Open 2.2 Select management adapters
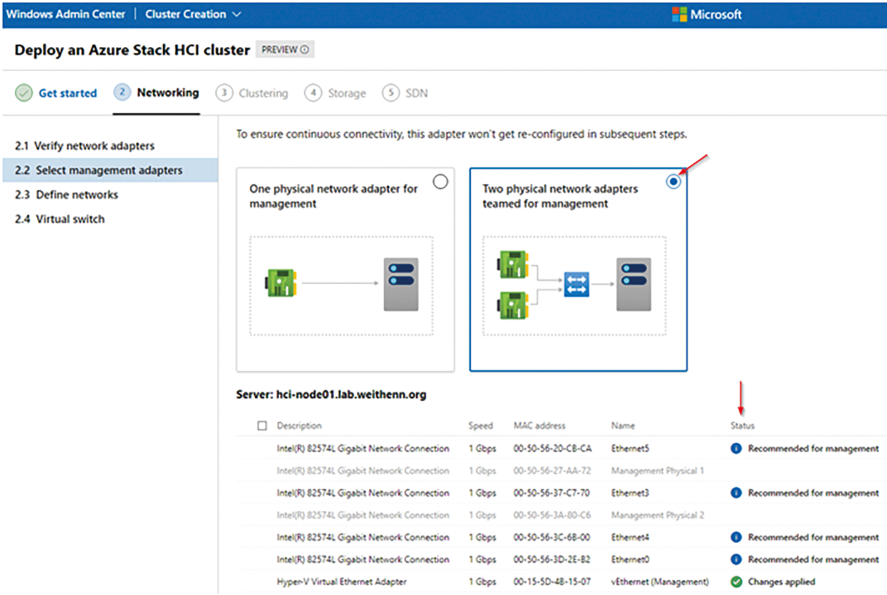This screenshot has height=595, width=887. coord(110,170)
